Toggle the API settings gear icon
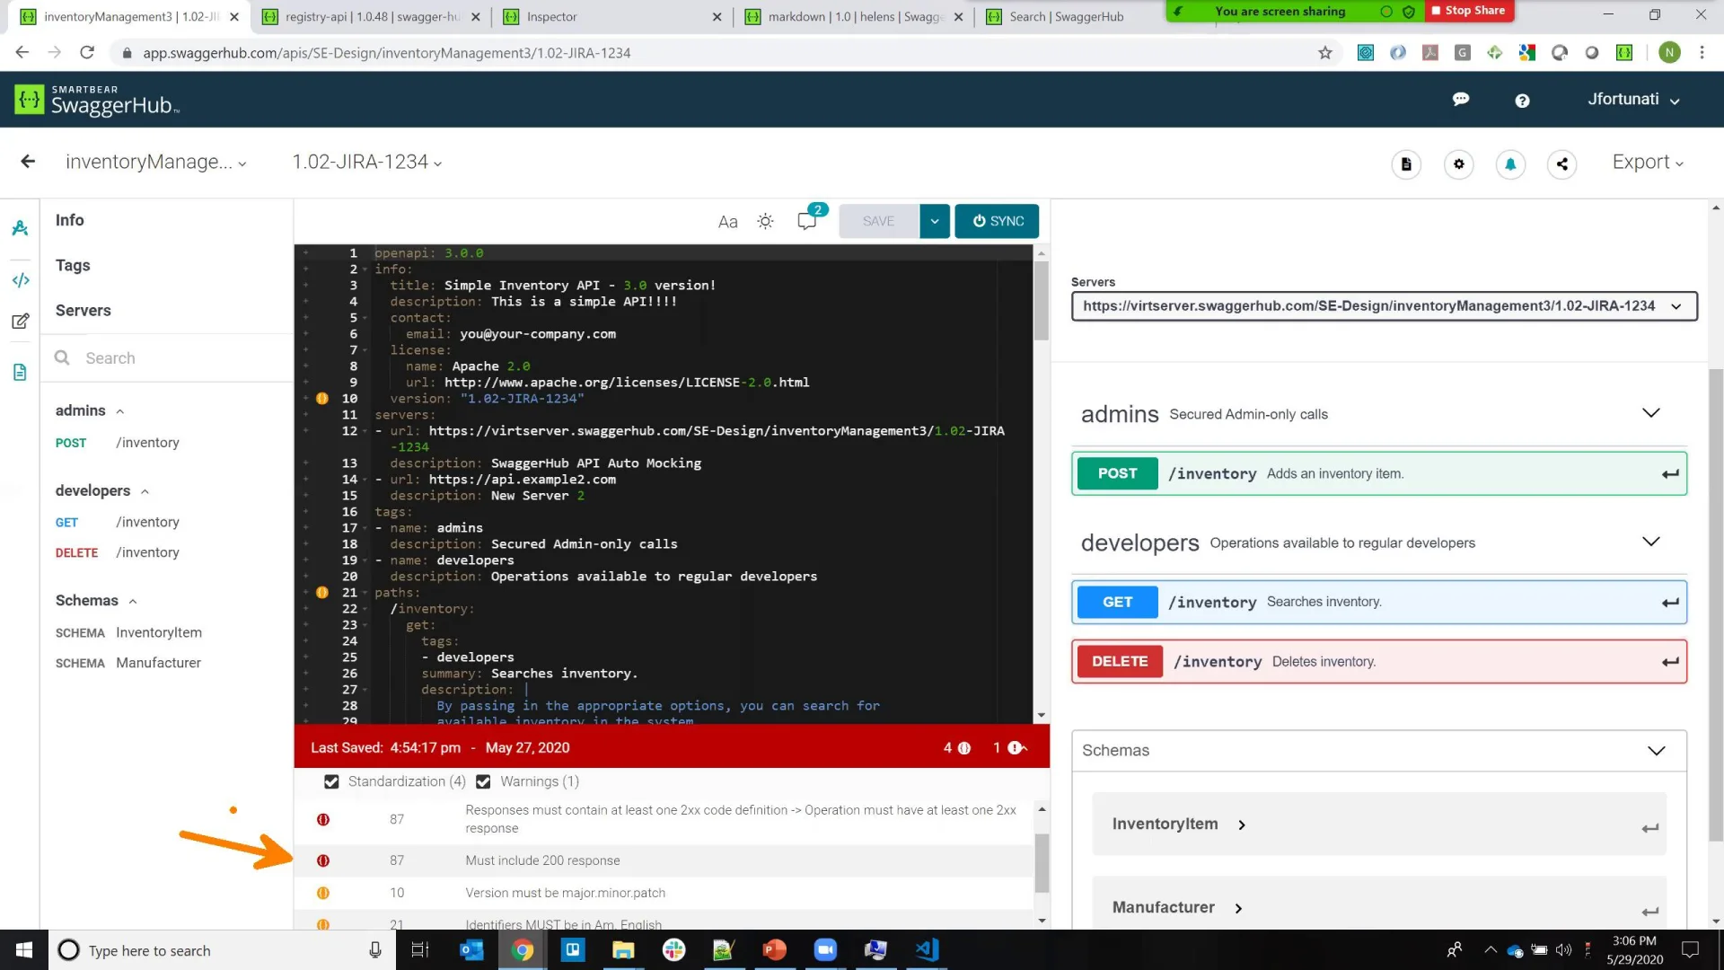The width and height of the screenshot is (1724, 970). pos(1458,164)
